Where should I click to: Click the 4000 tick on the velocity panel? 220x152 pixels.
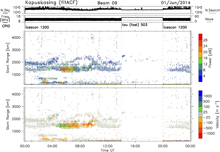click(x=16, y=94)
